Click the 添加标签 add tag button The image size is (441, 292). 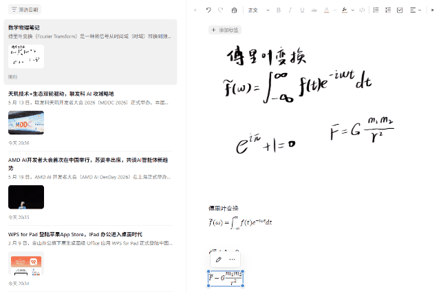225,30
